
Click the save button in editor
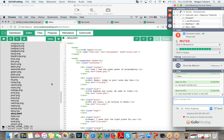tap(166, 39)
